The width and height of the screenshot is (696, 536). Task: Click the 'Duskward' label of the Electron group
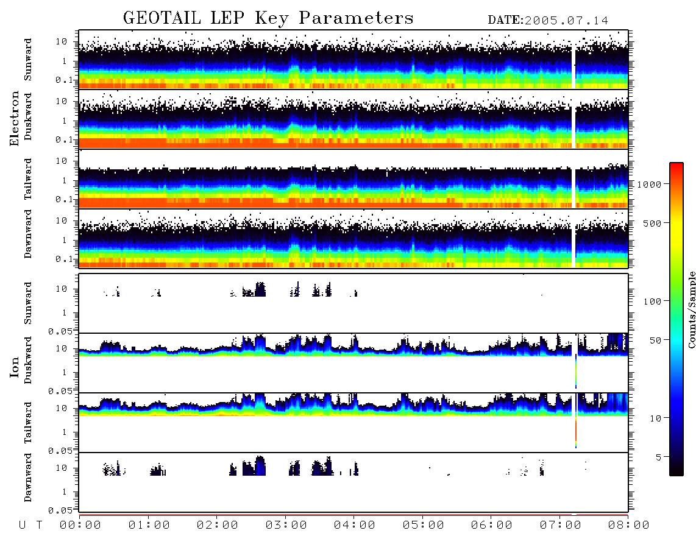coord(28,116)
